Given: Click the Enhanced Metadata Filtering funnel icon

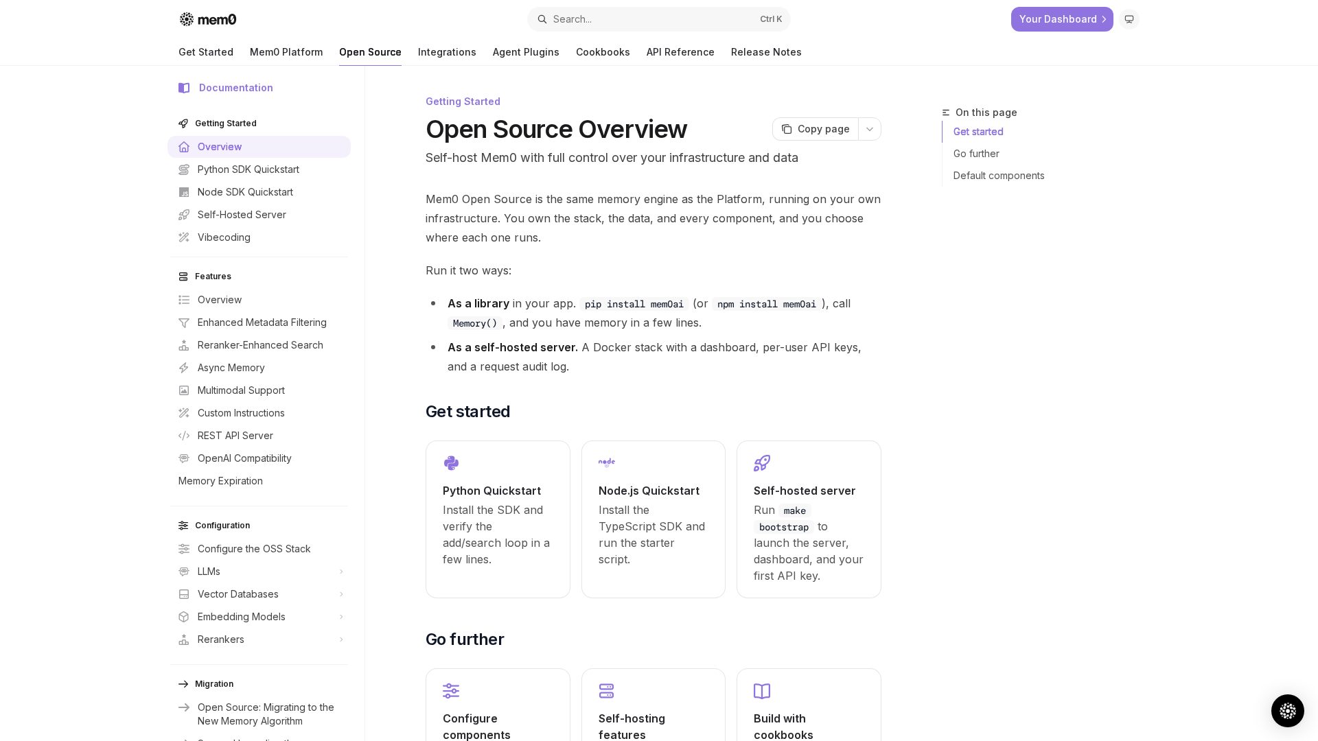Looking at the screenshot, I should click(184, 322).
